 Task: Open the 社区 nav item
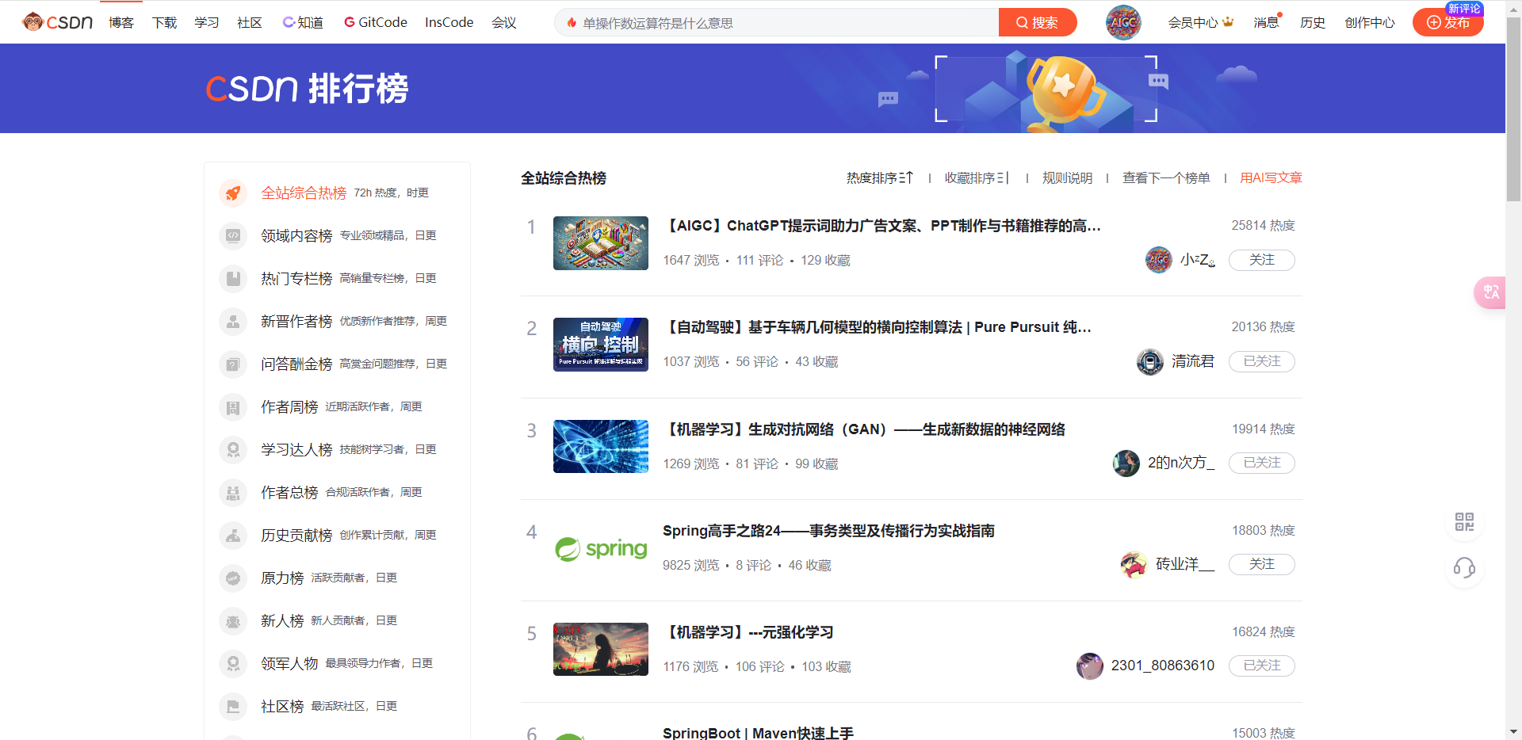[x=250, y=22]
